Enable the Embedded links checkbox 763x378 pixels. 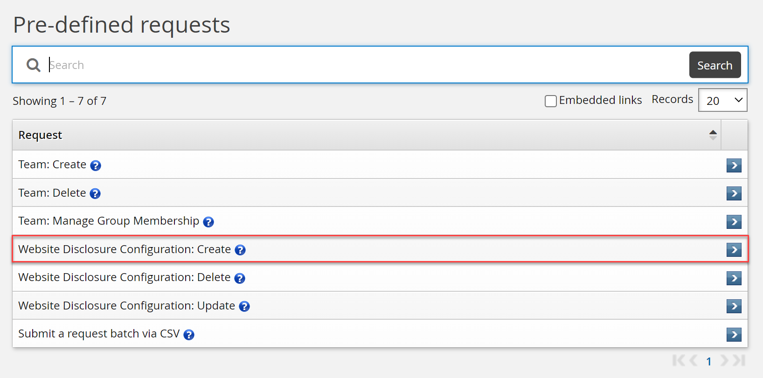click(x=550, y=101)
